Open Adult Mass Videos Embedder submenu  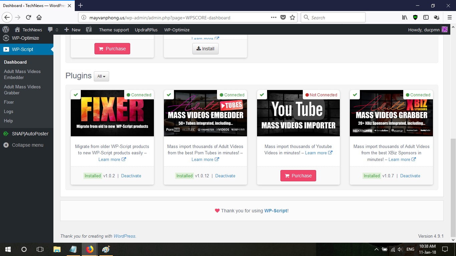[x=22, y=74]
